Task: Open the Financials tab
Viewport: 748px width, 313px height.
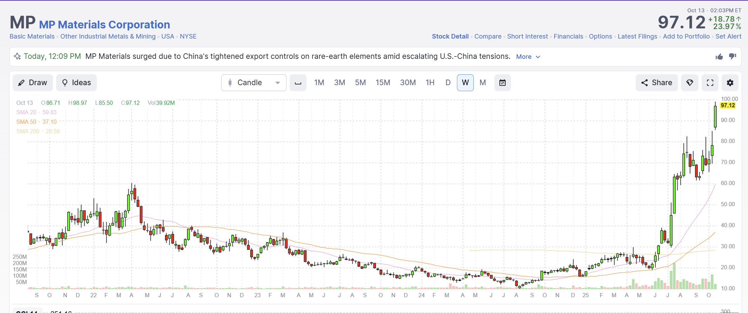Action: (568, 36)
